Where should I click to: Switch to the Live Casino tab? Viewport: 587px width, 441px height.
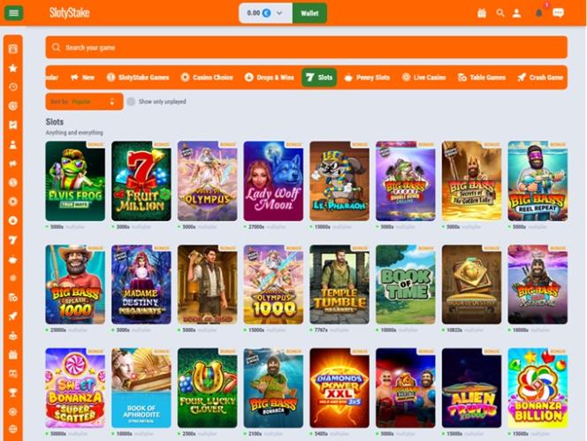coord(423,78)
